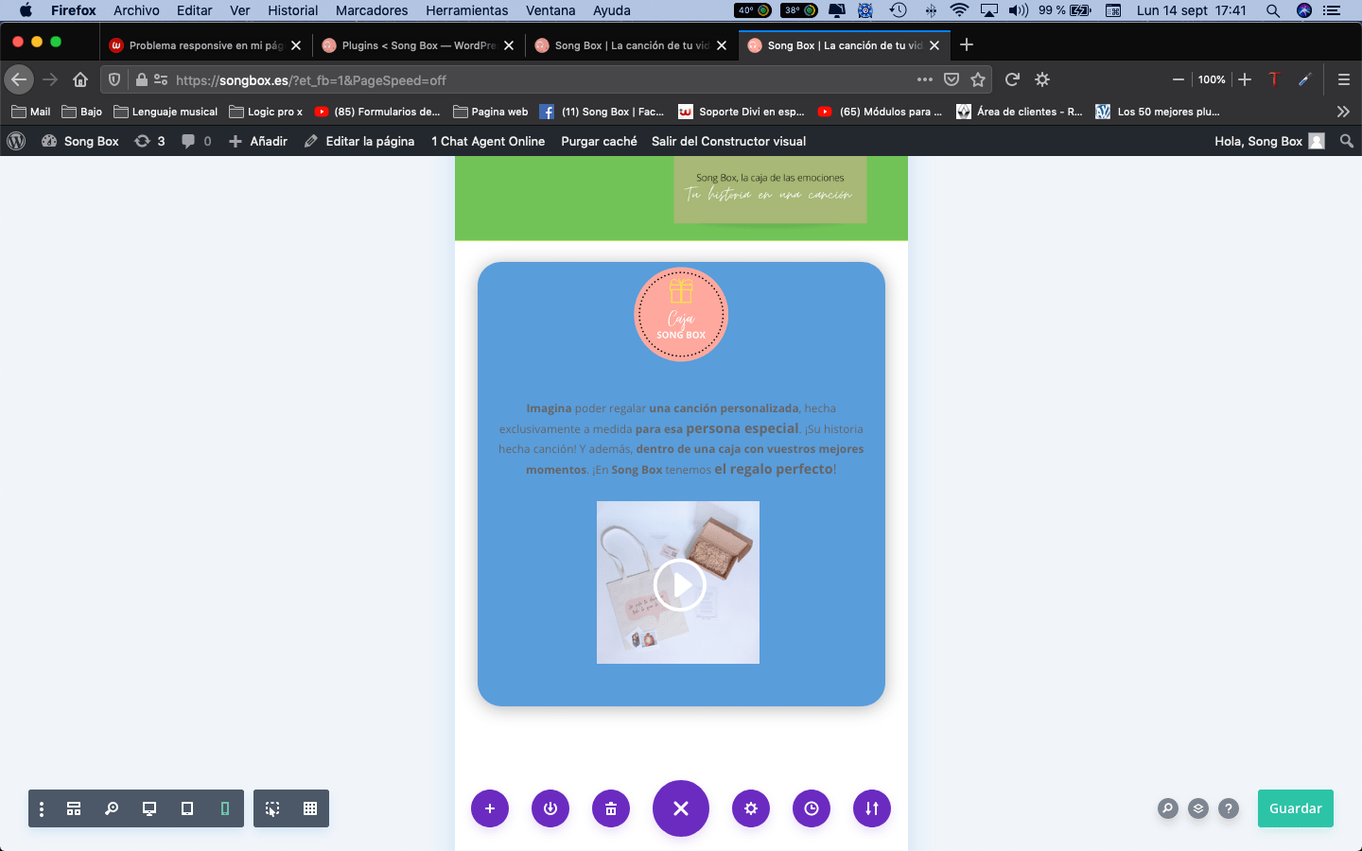Click the admin bar search magnifier
1362x851 pixels.
click(x=1347, y=141)
